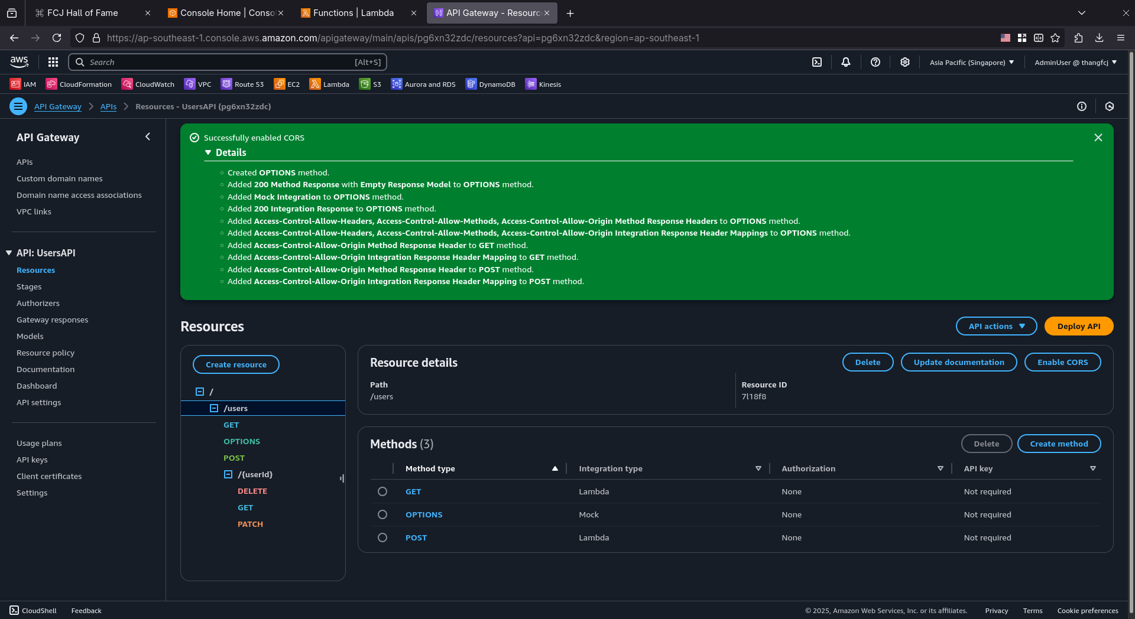
Task: Open EC2 service shortcut
Action: point(287,84)
